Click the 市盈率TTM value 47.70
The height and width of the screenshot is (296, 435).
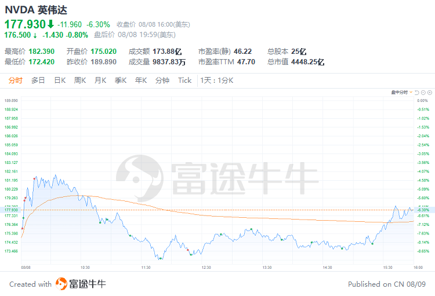[246, 62]
